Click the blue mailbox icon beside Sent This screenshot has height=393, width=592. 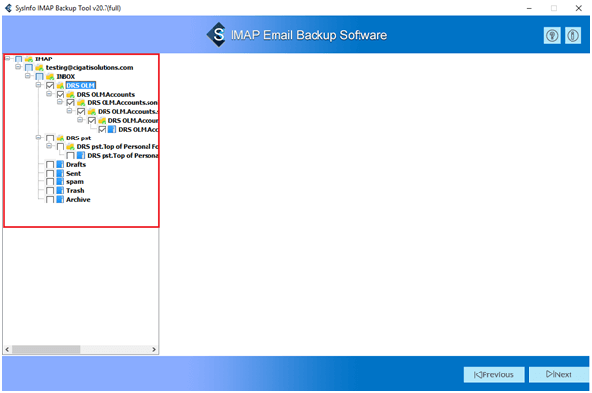60,173
